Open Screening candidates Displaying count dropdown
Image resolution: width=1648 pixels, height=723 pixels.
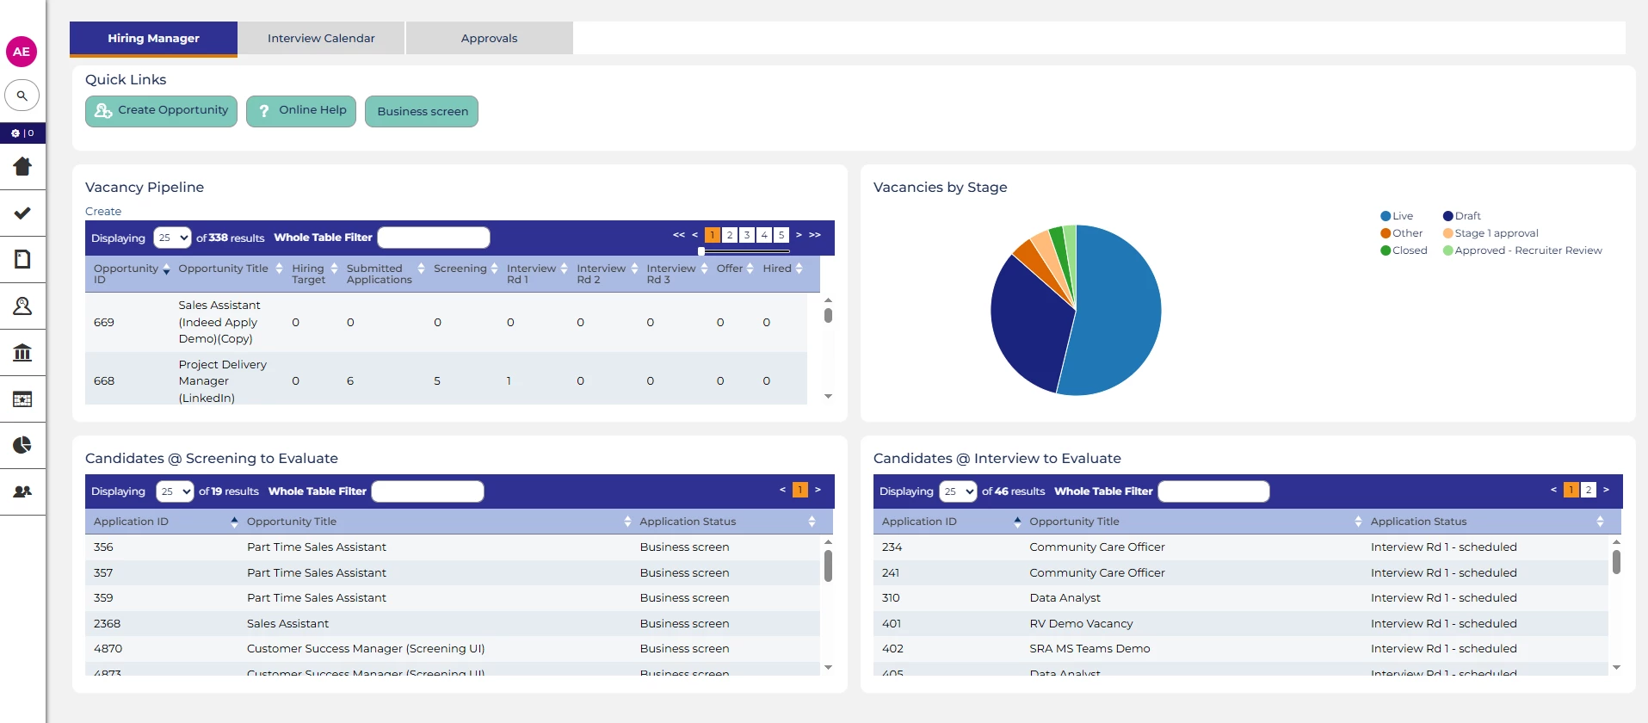[175, 491]
